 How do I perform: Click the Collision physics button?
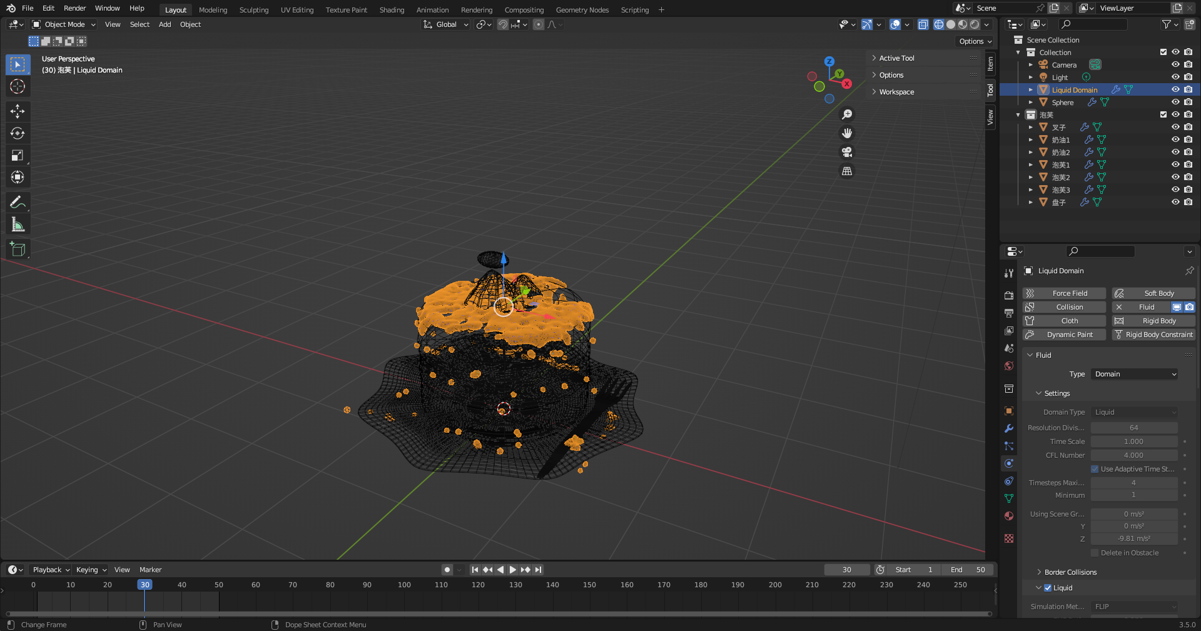(x=1064, y=307)
